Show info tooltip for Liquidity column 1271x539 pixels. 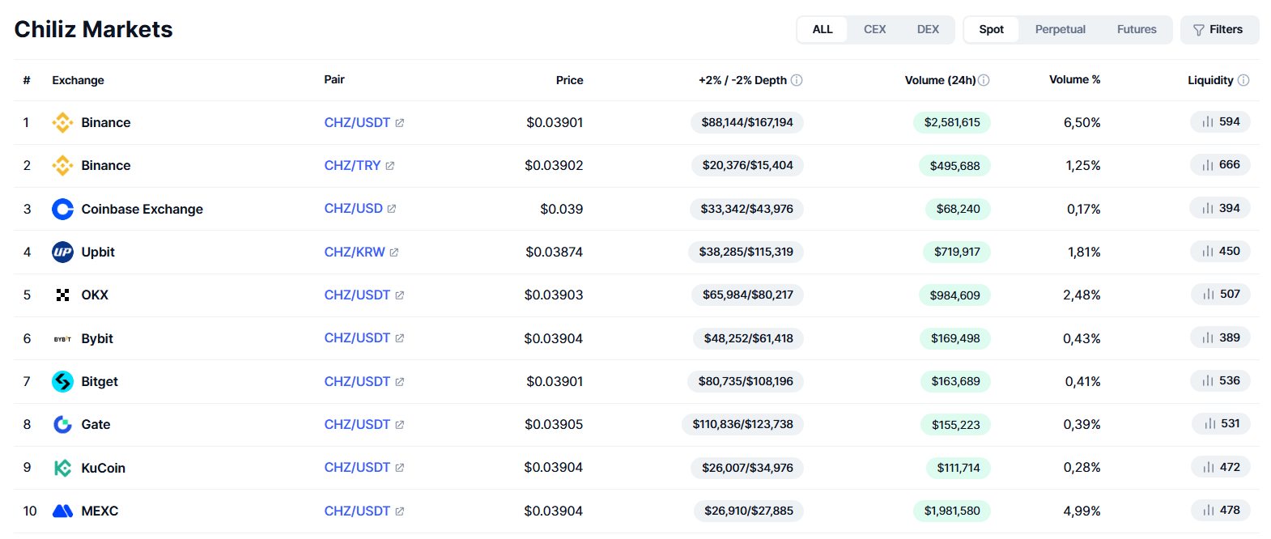click(1243, 80)
